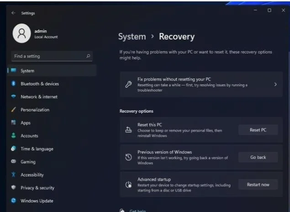This screenshot has width=290, height=212.
Task: Click the Accessibility figure icon
Action: point(14,175)
